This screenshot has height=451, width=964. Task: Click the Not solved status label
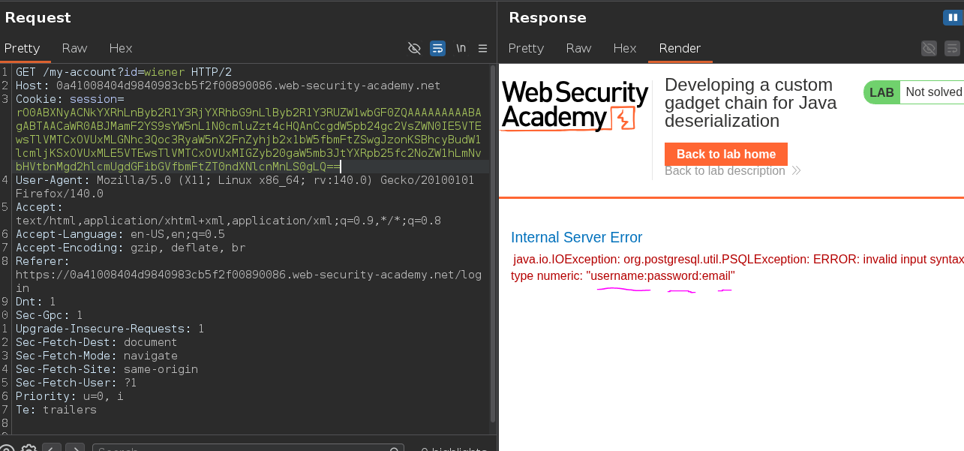coord(933,92)
